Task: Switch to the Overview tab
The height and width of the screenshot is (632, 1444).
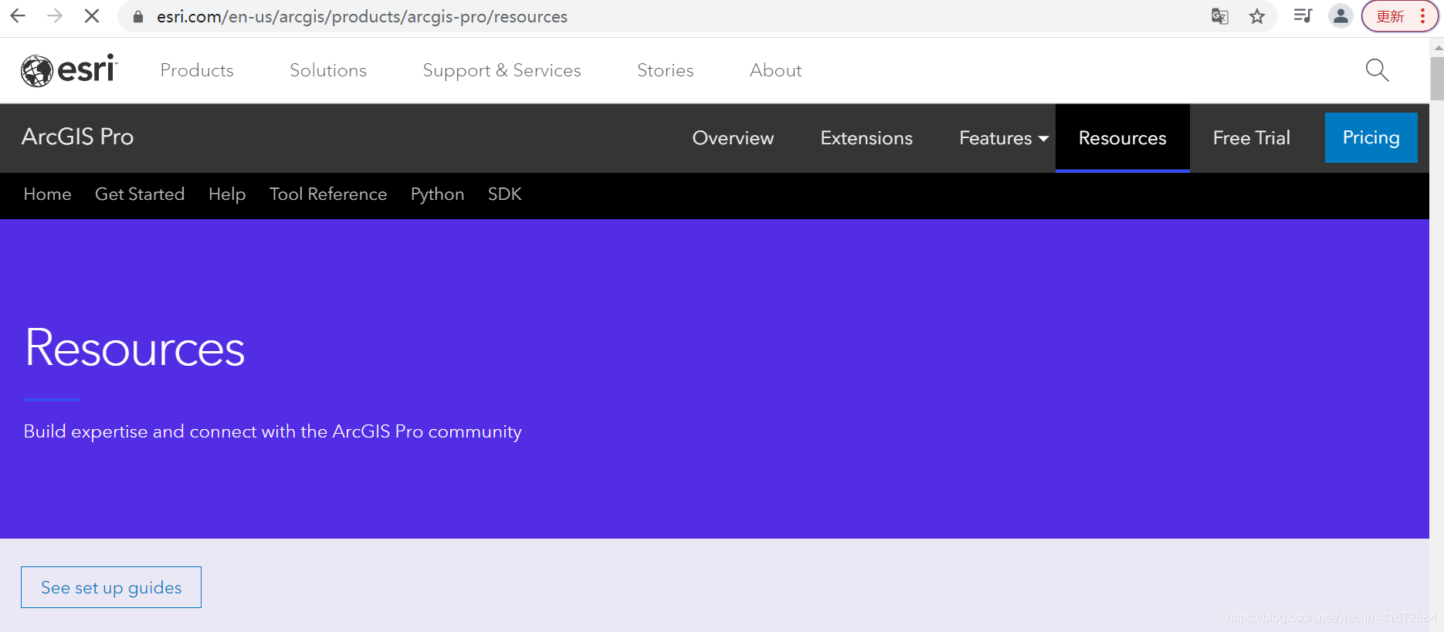Action: (733, 138)
